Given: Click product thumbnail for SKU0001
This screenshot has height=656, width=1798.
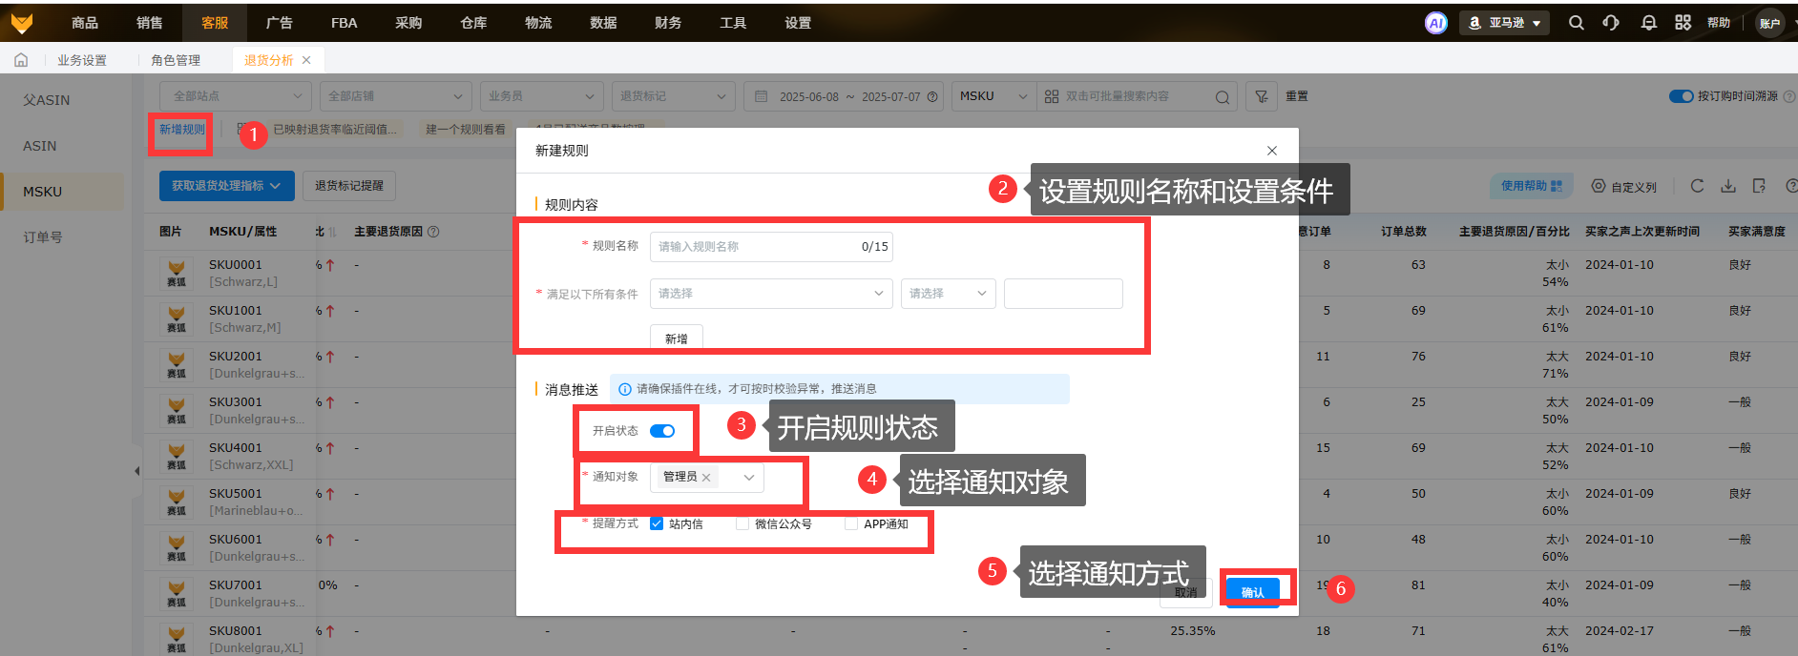Looking at the screenshot, I should point(177,273).
